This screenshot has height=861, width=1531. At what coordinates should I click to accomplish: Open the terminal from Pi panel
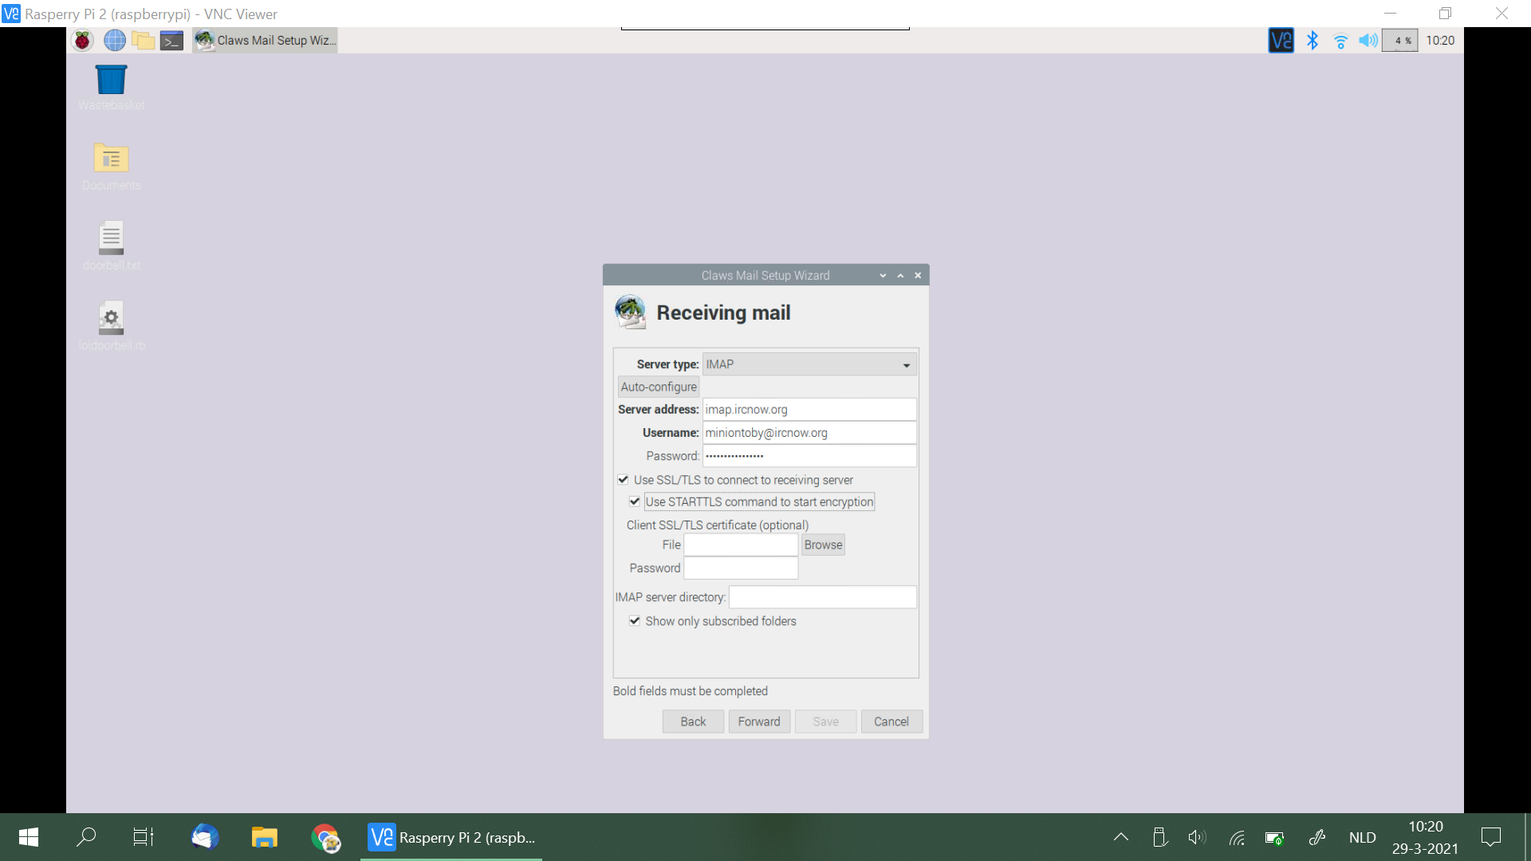click(171, 41)
